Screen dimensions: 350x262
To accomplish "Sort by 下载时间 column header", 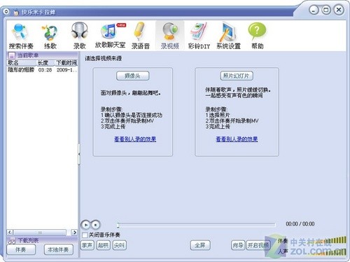I will pos(66,63).
